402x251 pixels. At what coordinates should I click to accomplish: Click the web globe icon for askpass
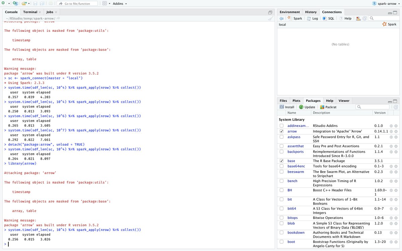391,137
